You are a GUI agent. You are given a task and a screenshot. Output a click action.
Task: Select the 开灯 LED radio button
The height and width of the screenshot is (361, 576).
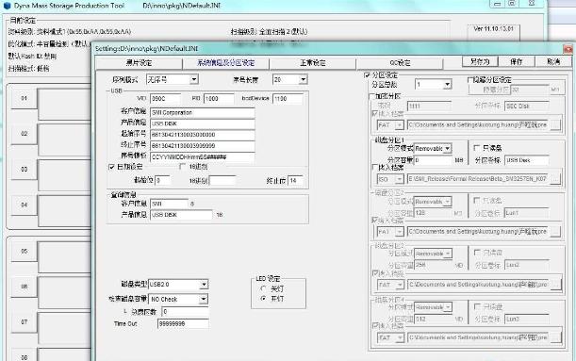[x=263, y=299]
